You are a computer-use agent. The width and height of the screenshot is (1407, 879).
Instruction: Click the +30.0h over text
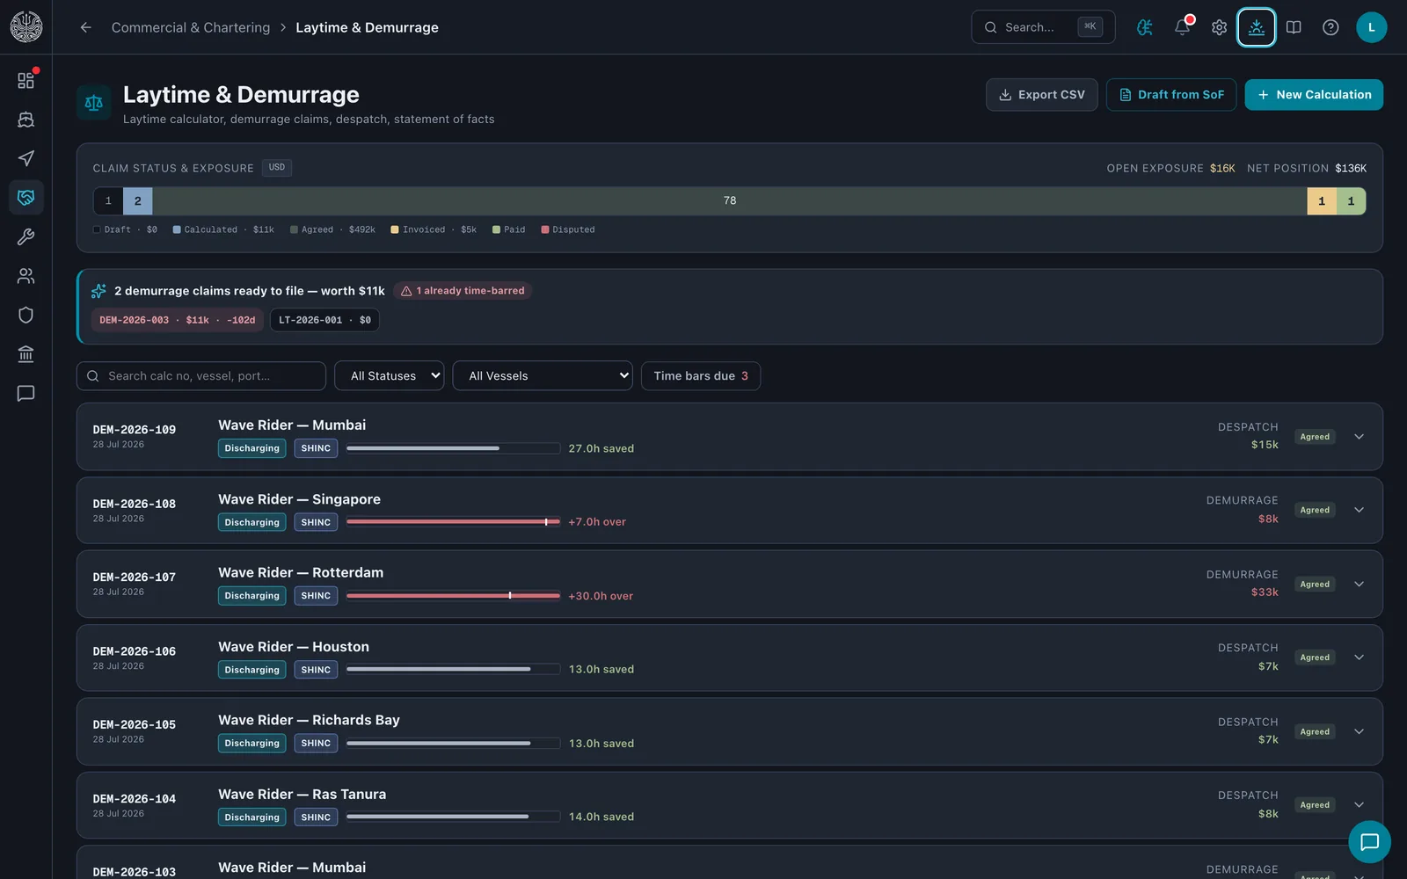click(x=601, y=596)
